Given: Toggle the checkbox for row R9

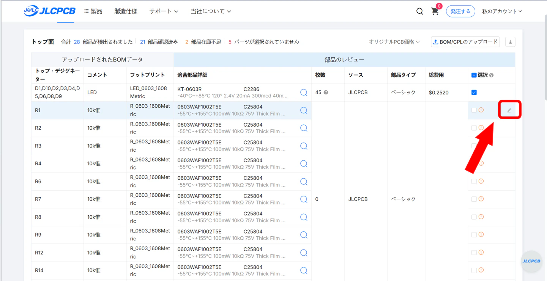Looking at the screenshot, I should (474, 235).
